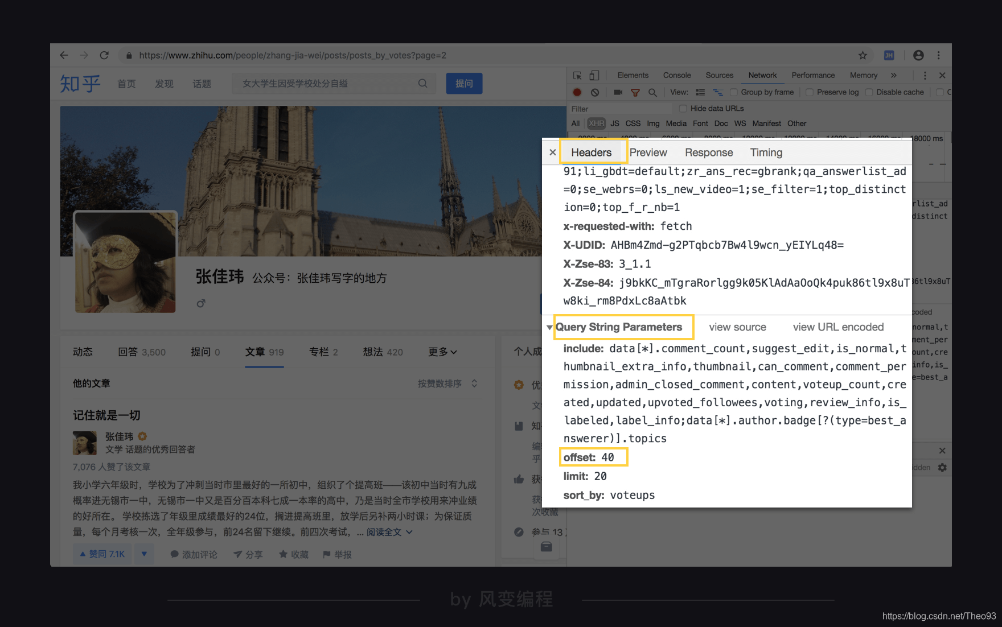
Task: Click the search magnifier in Zhihu search box
Action: coord(422,83)
